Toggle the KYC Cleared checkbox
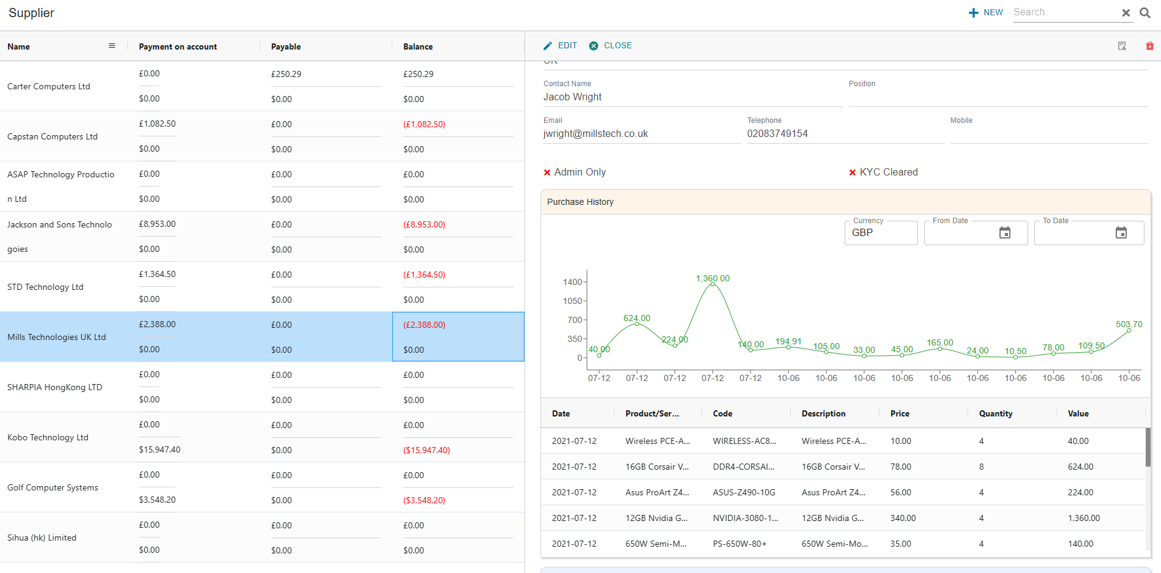Viewport: 1161px width, 573px height. 852,172
